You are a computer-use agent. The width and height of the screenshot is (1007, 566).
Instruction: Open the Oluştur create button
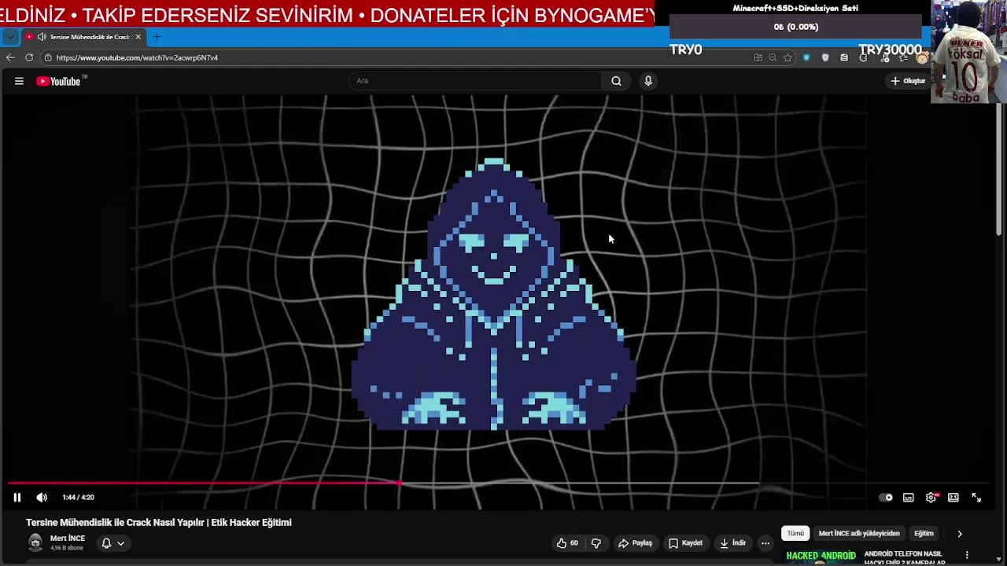pos(908,81)
